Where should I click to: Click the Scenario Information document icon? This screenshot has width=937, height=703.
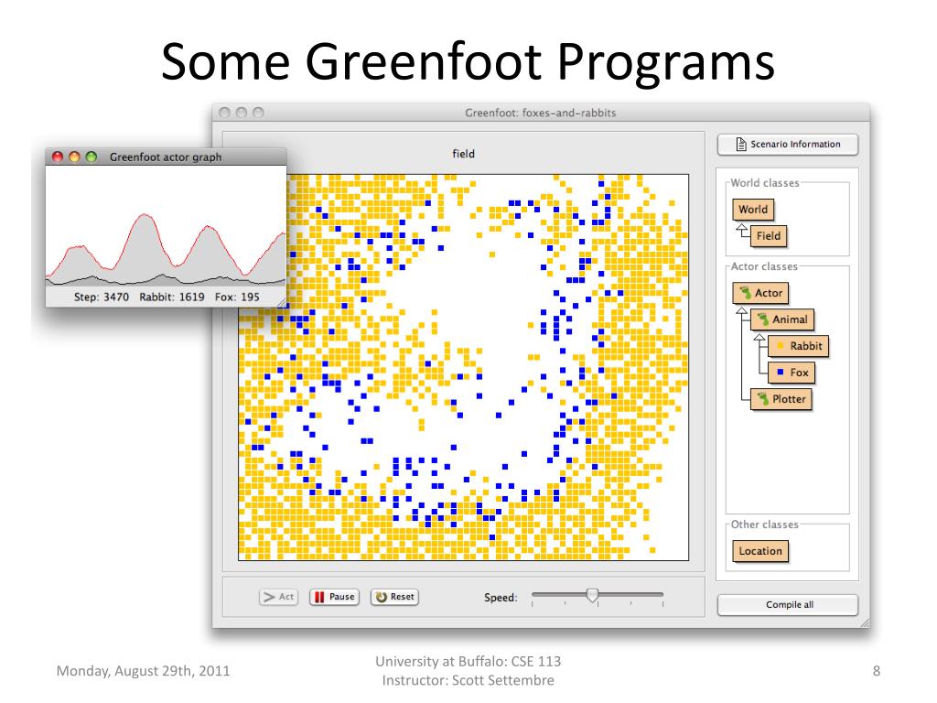(x=741, y=144)
